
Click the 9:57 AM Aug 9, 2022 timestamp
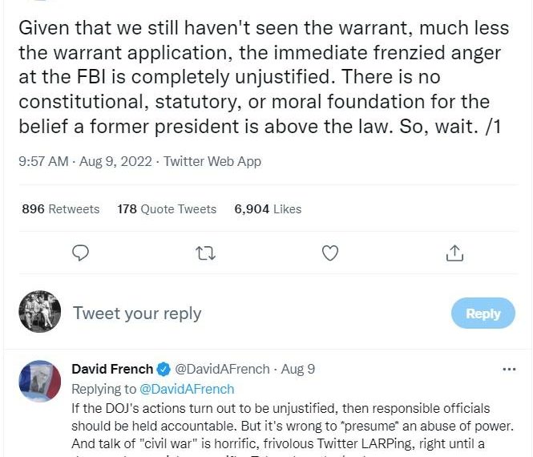click(85, 161)
